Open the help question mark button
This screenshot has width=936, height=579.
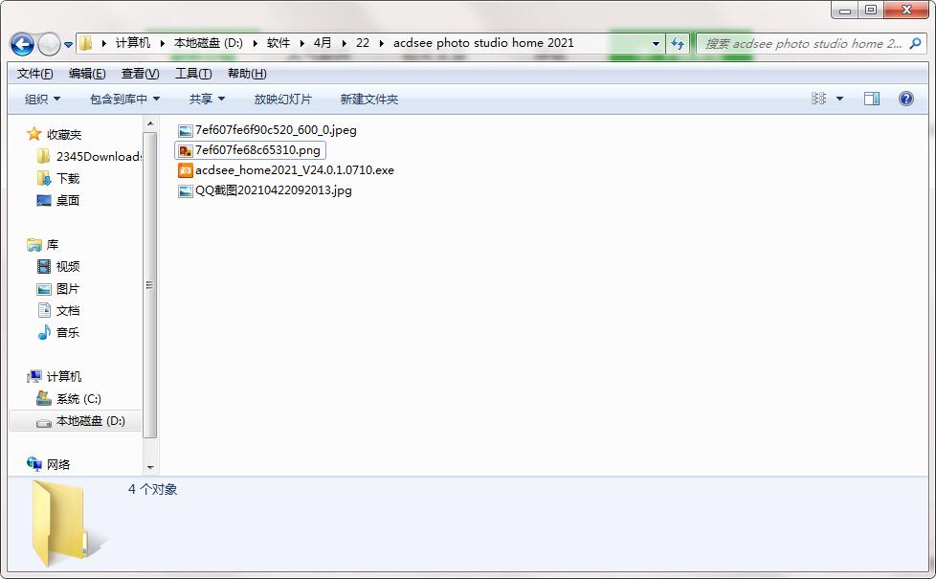tap(905, 99)
